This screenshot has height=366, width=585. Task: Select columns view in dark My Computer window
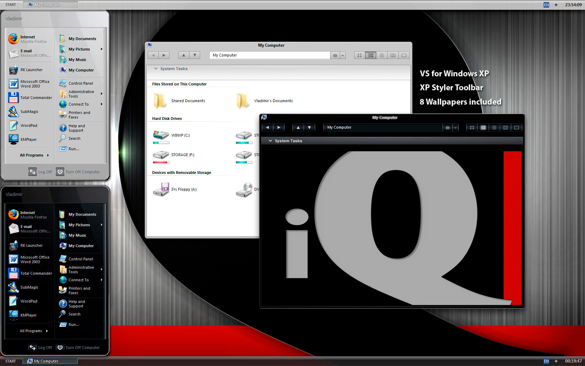pyautogui.click(x=506, y=127)
